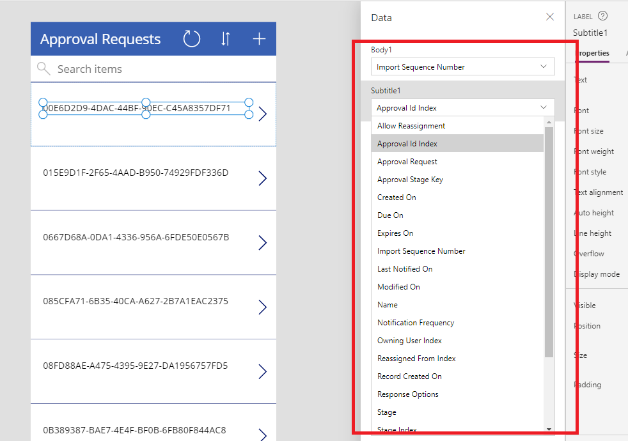The image size is (628, 441).
Task: Click the plus icon to add new item
Action: point(259,39)
